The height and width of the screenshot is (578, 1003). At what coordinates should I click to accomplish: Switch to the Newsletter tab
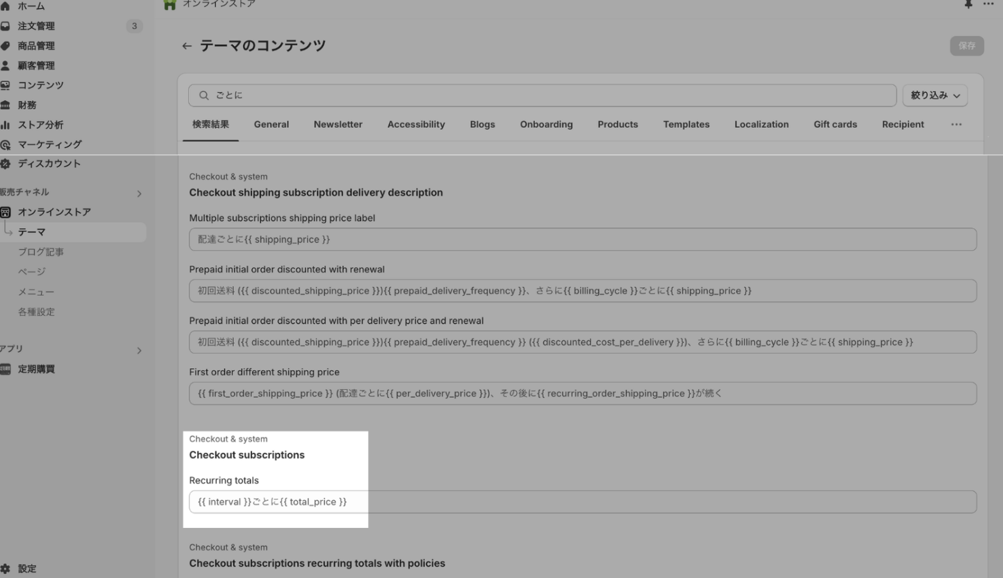point(337,125)
